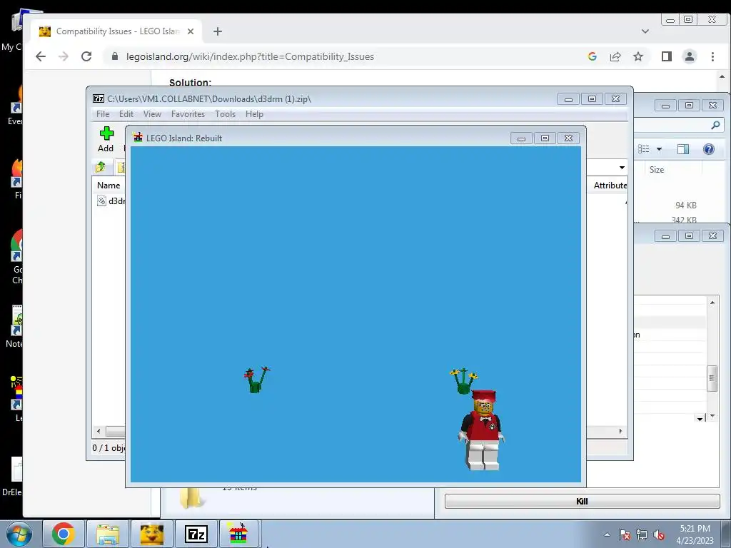Open network tray icon
Image resolution: width=731 pixels, height=548 pixels.
(642, 534)
